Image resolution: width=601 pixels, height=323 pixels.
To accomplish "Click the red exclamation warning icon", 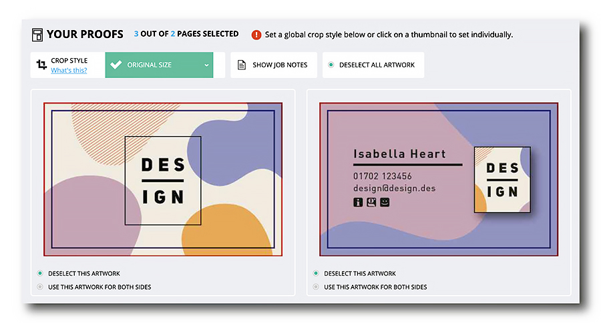I will coord(256,35).
